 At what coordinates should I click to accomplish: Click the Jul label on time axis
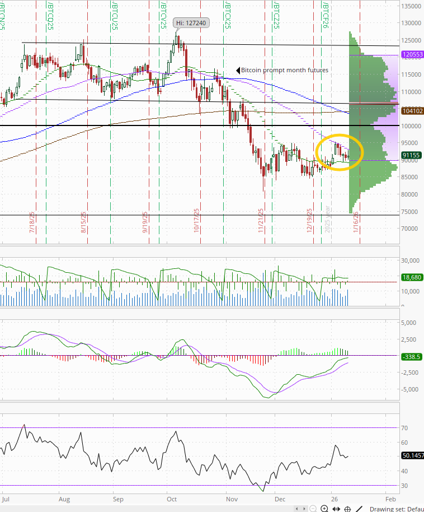pyautogui.click(x=5, y=499)
